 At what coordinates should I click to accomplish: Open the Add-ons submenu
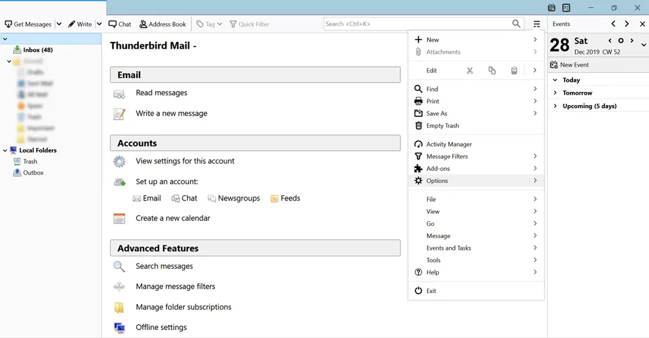click(x=476, y=169)
